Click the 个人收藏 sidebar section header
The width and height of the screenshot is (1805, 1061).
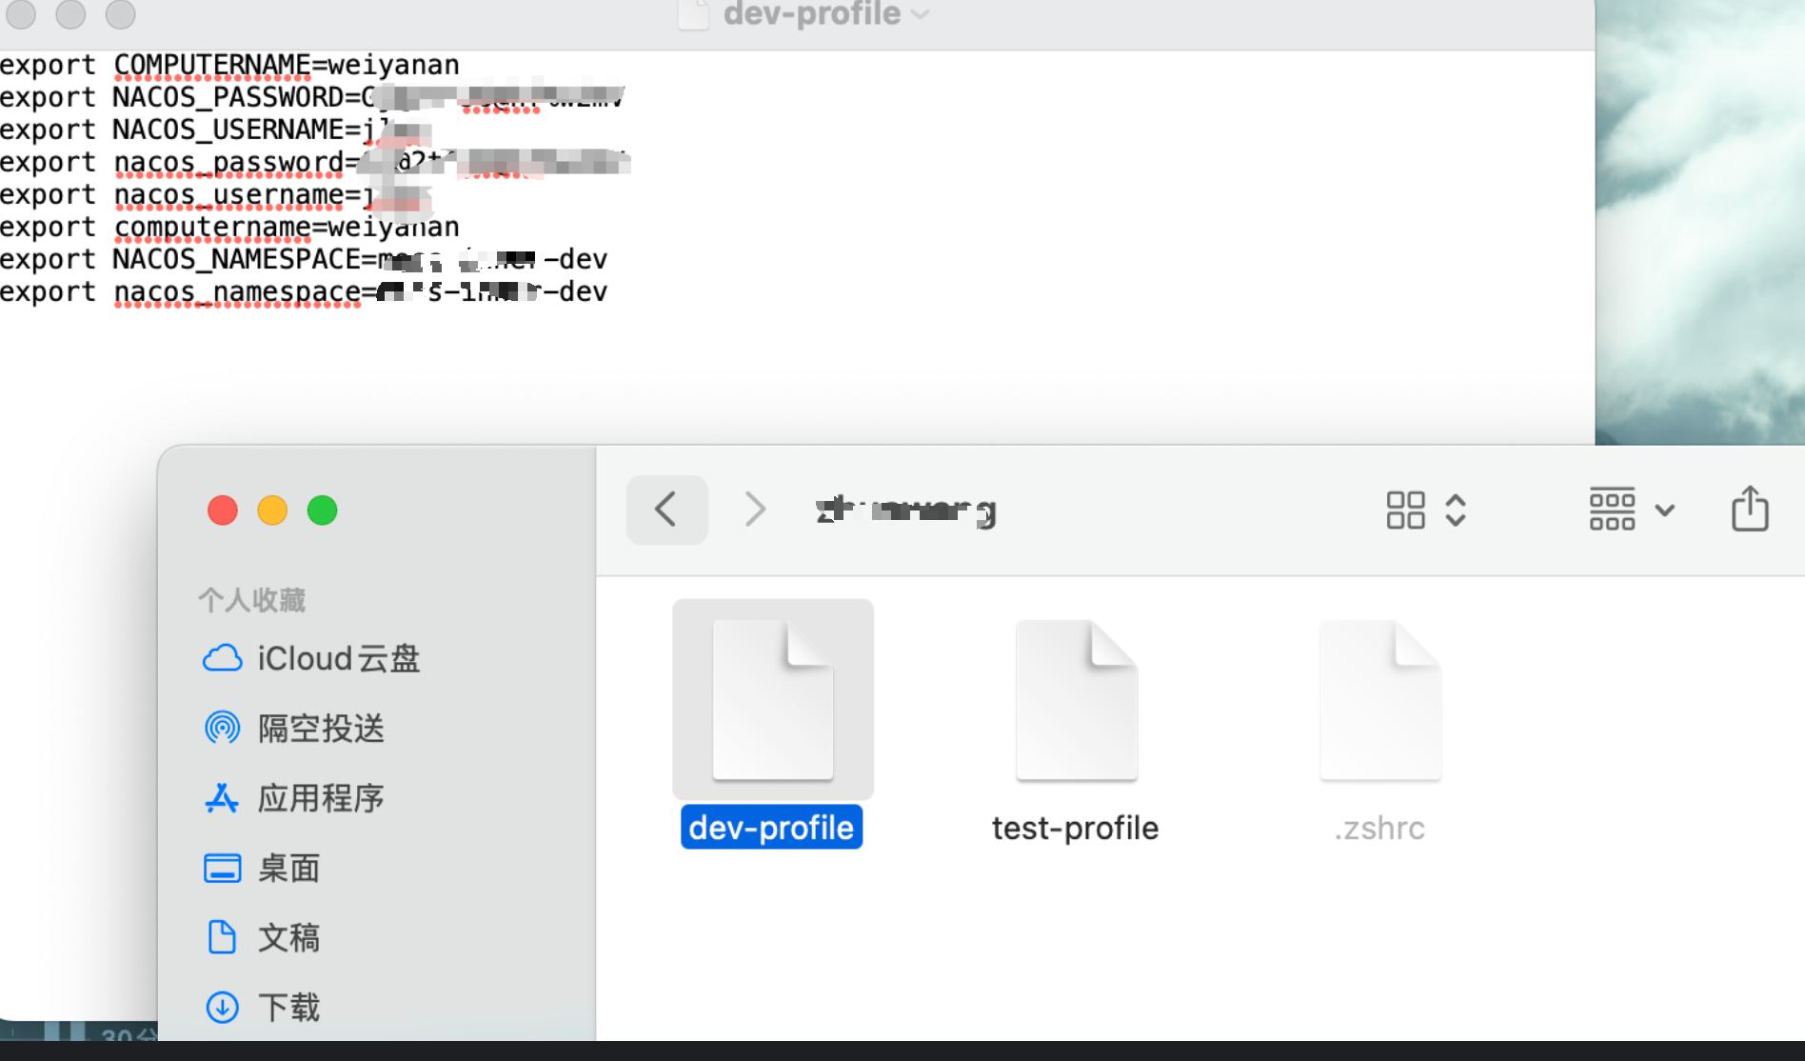[x=251, y=598]
